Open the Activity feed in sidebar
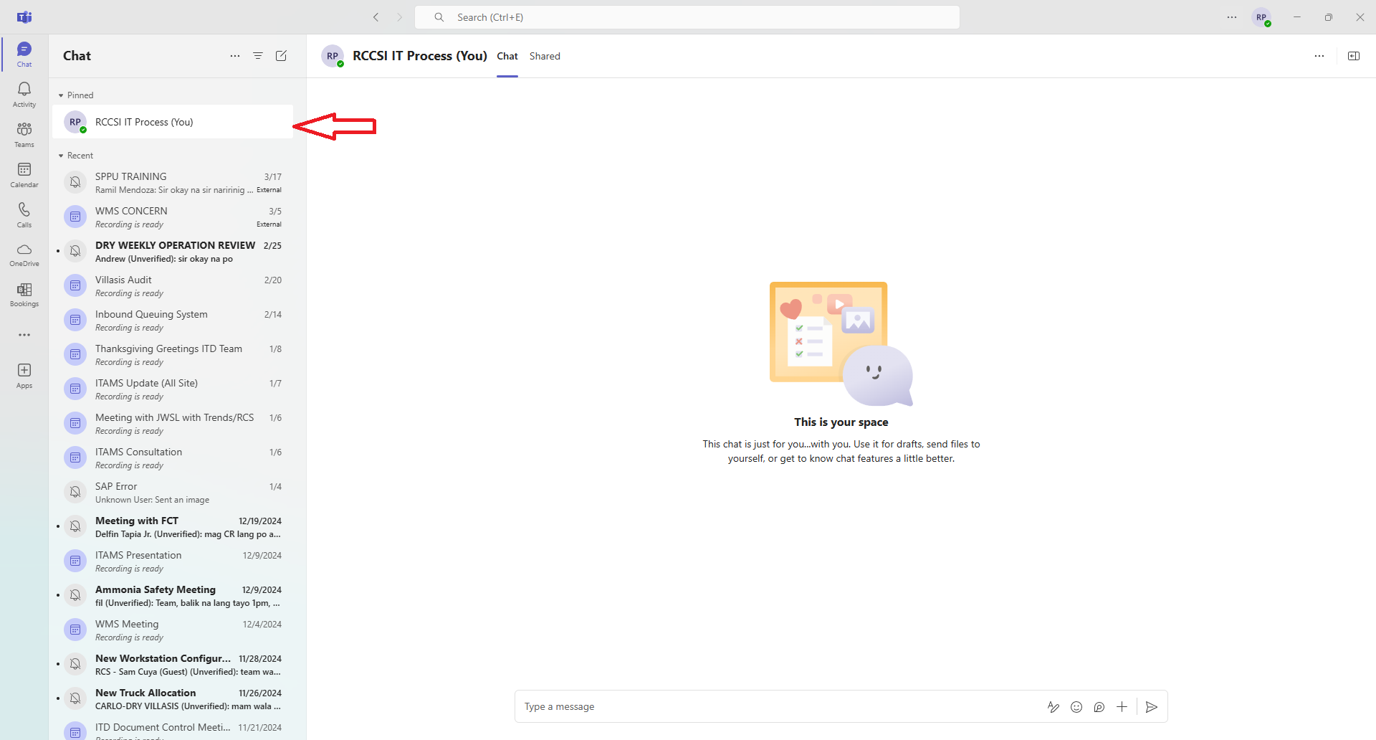The image size is (1376, 740). click(x=24, y=94)
